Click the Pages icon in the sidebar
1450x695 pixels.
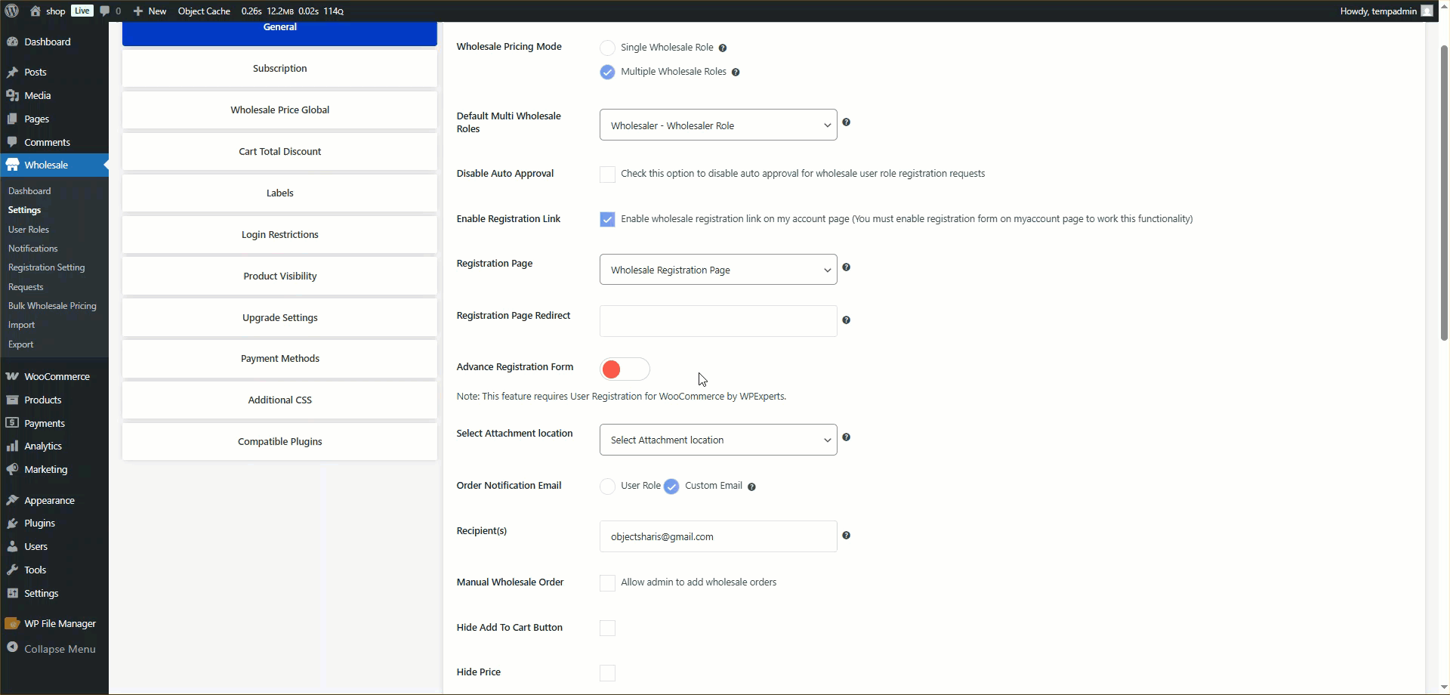(x=12, y=119)
